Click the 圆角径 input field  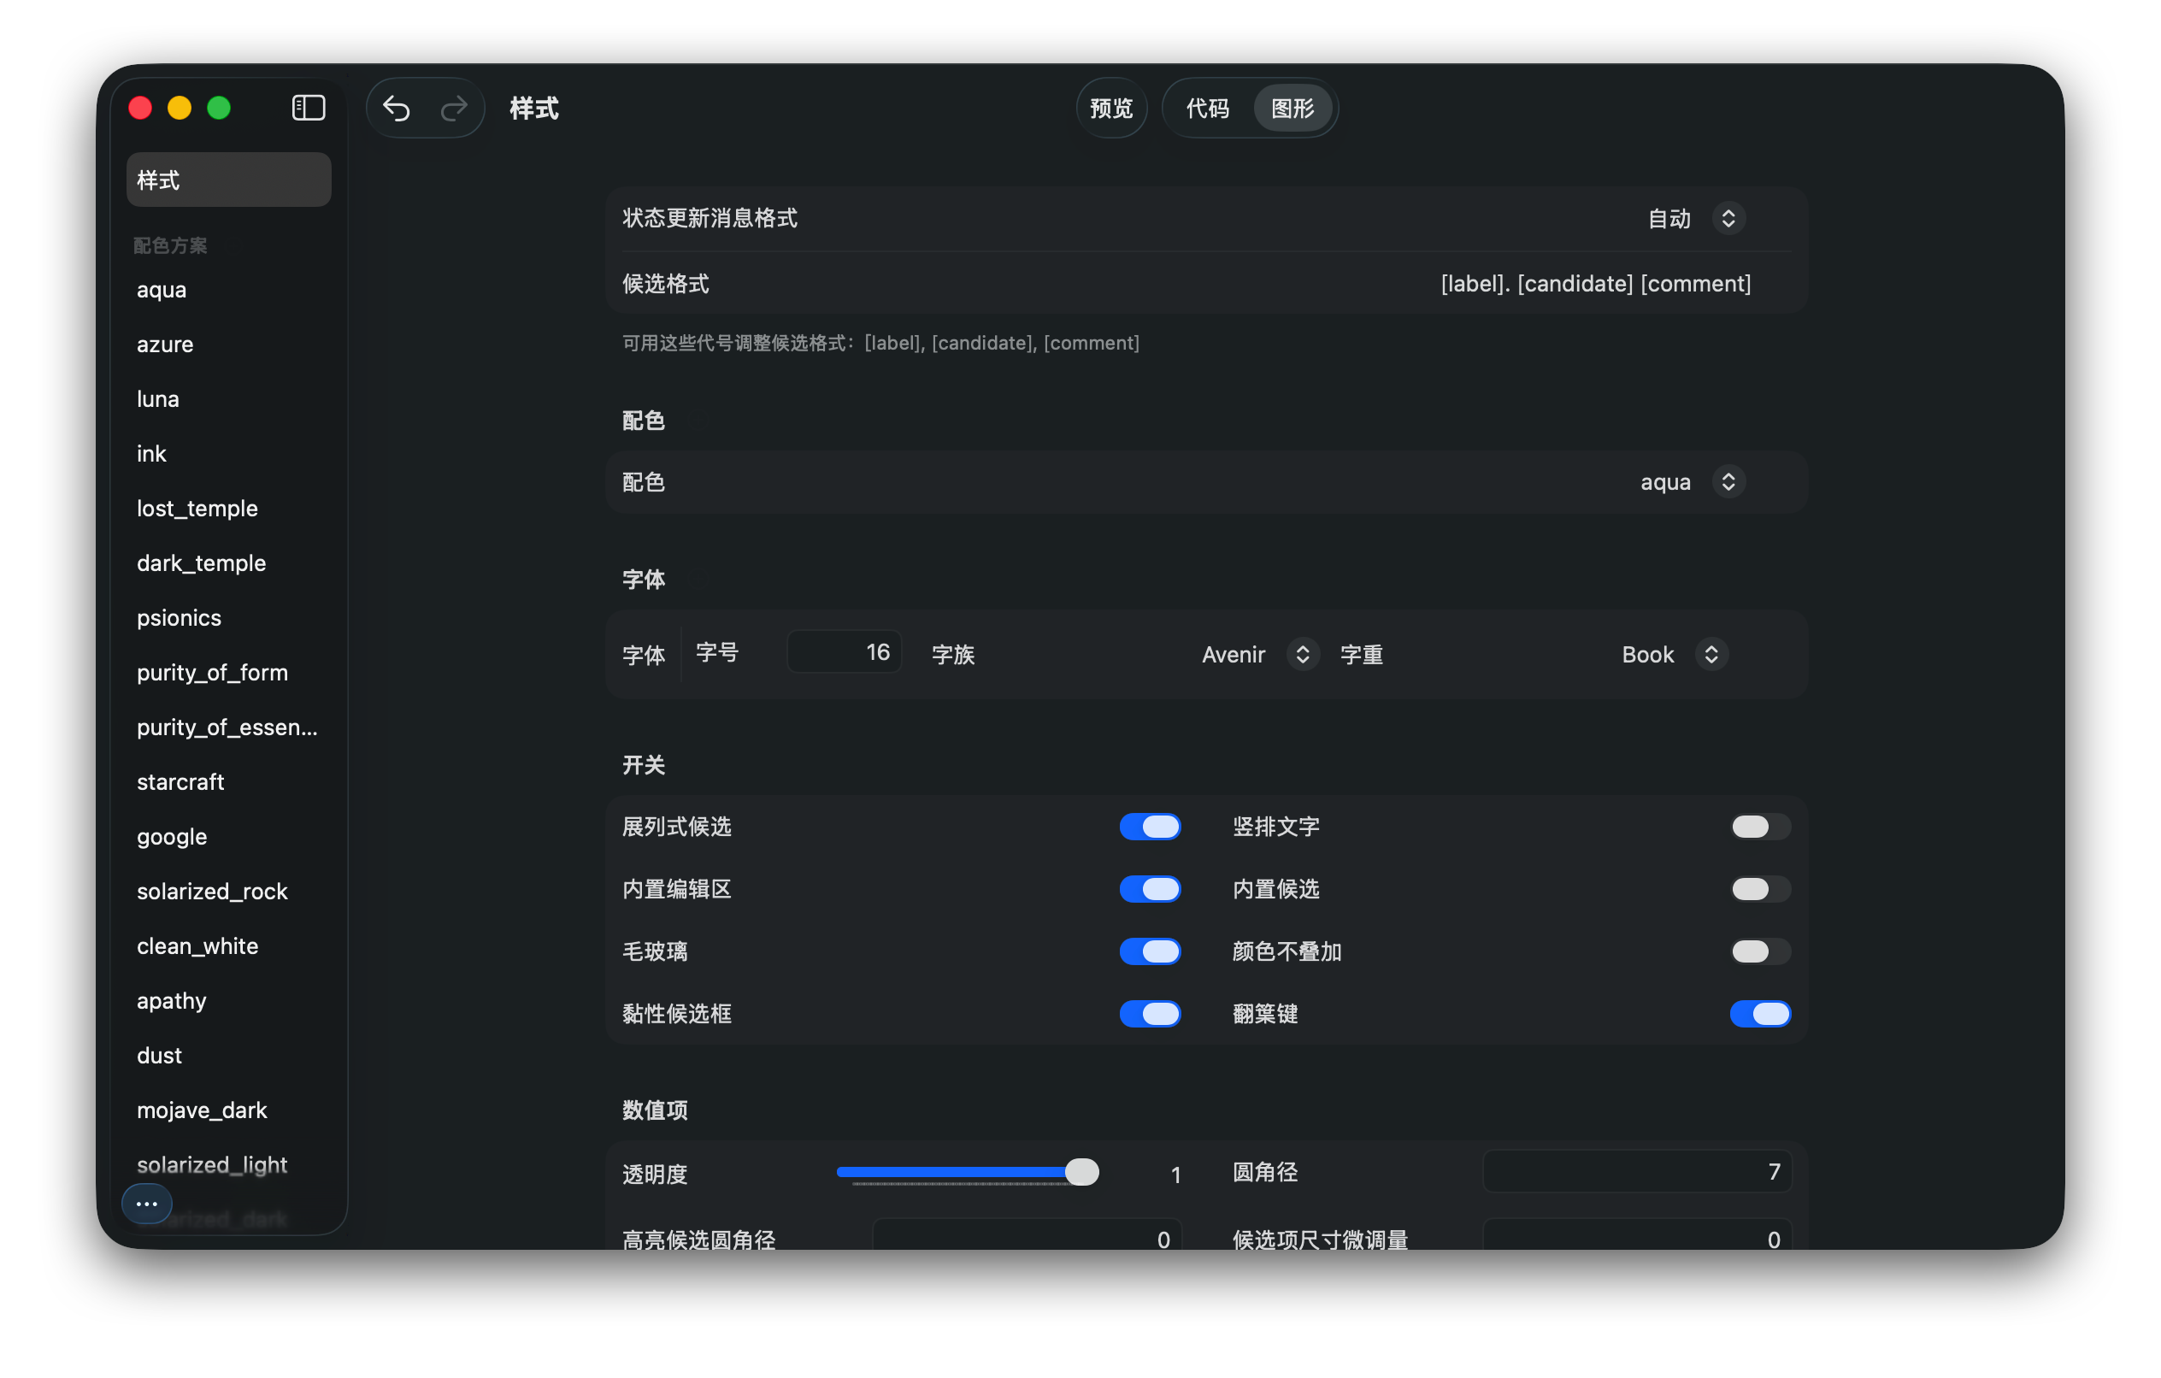pos(1637,1171)
